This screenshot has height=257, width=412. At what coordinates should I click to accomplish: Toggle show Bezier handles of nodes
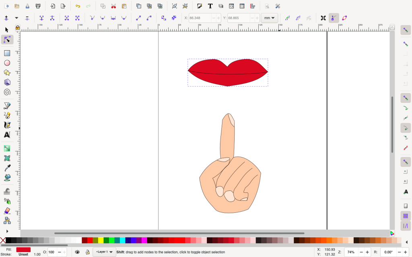[334, 18]
